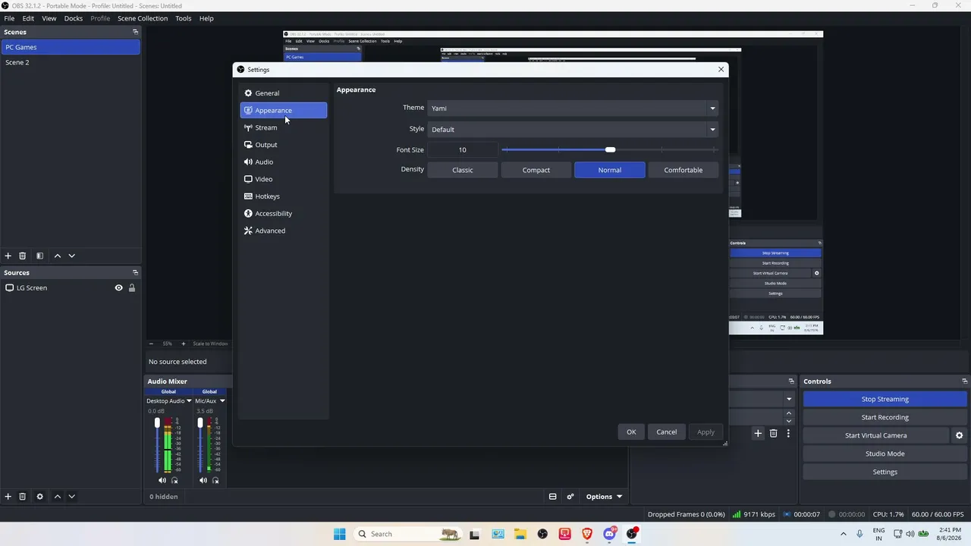971x546 pixels.
Task: Click Start Recording in Controls
Action: (885, 417)
